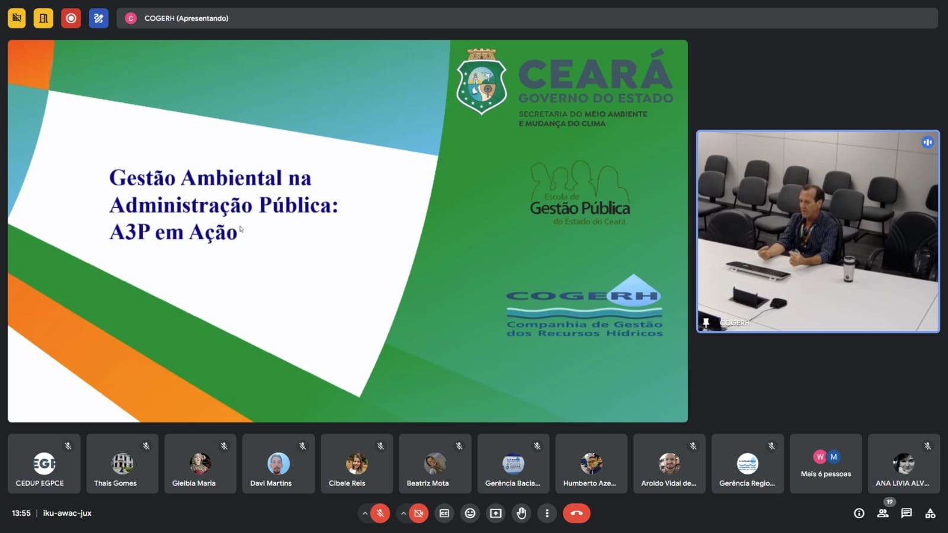
Task: Click the blue pencil annotation icon
Action: [x=98, y=18]
